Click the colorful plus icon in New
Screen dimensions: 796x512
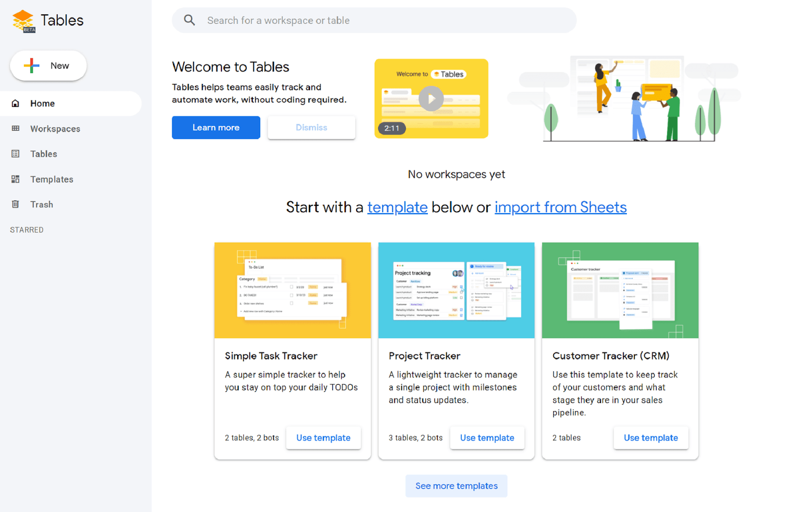point(31,66)
